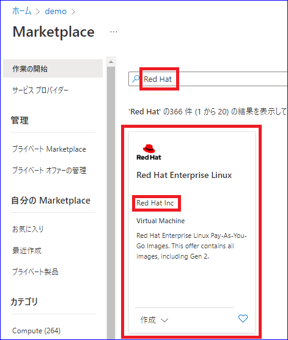Go to プライベート Marketplace
Image resolution: width=288 pixels, height=340 pixels.
coord(49,149)
